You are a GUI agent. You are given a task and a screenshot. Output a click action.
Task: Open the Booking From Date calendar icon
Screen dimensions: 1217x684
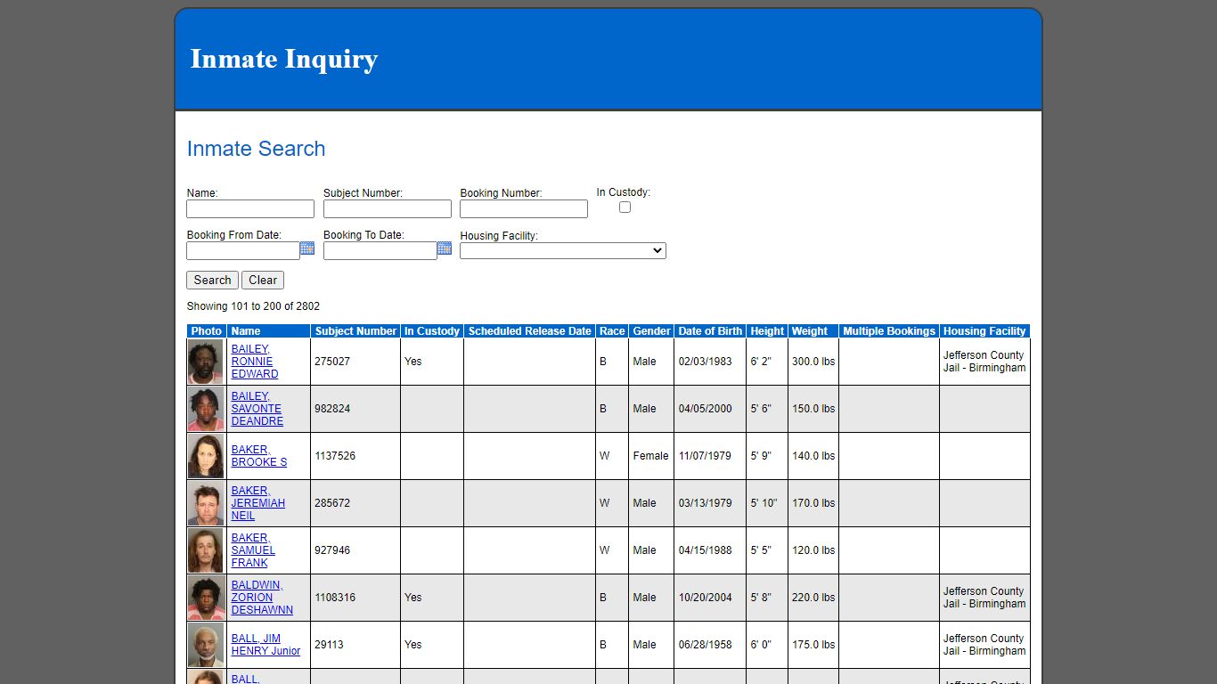coord(307,248)
